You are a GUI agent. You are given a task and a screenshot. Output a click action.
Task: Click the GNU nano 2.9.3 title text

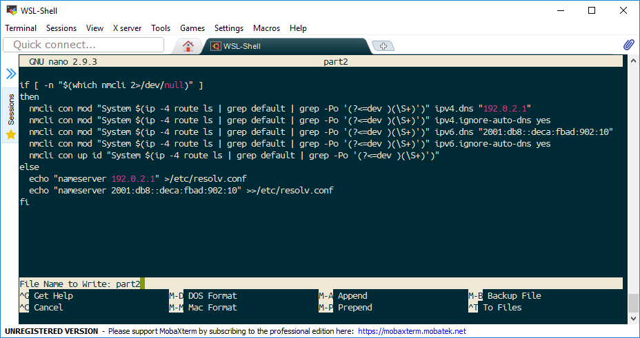point(63,62)
